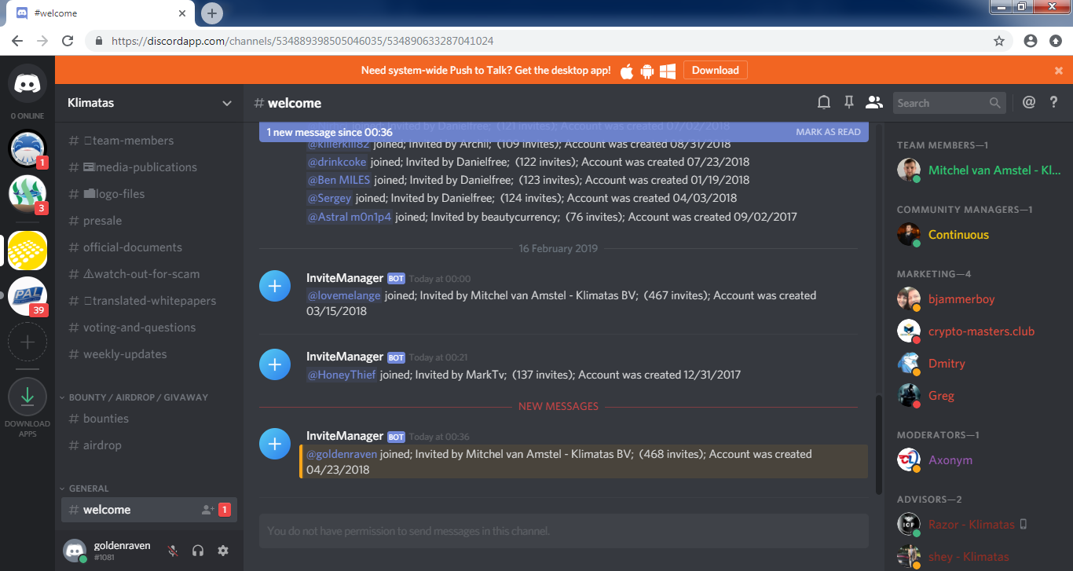Viewport: 1073px width, 571px height.
Task: Open recent mentions with the @ icon
Action: click(1029, 102)
